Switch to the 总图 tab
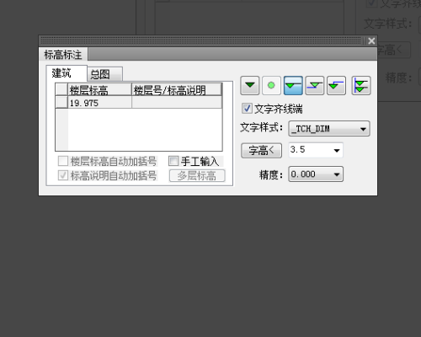 104,74
